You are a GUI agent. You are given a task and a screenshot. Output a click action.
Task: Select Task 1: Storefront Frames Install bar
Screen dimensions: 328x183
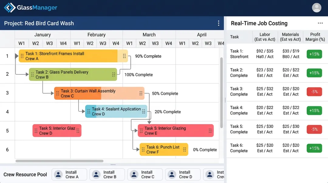click(x=73, y=56)
